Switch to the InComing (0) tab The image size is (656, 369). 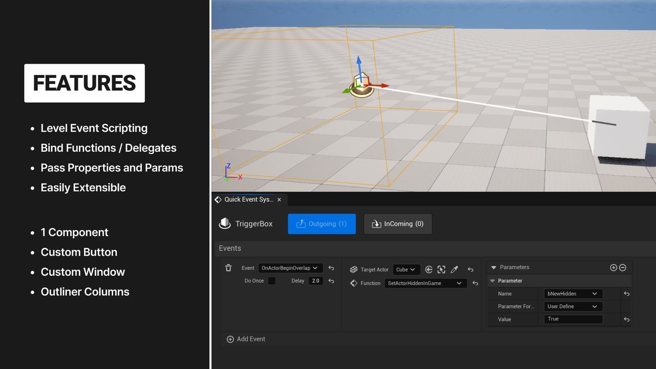[398, 224]
